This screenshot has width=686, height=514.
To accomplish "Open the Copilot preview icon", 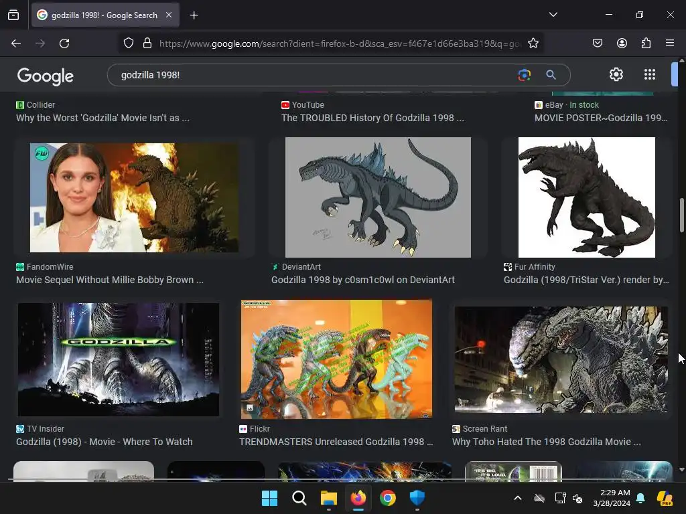I will [x=665, y=498].
